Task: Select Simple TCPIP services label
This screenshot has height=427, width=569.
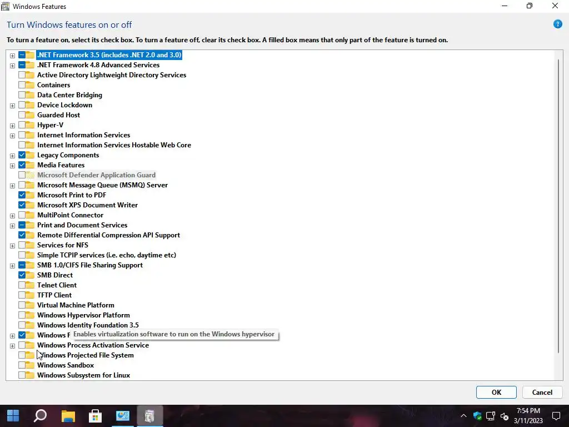Action: click(x=106, y=255)
